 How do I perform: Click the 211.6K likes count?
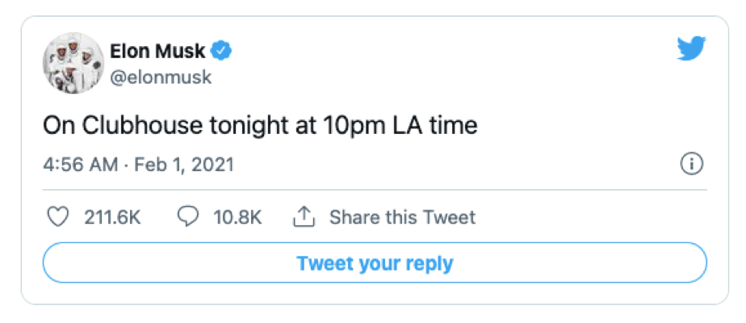click(113, 216)
